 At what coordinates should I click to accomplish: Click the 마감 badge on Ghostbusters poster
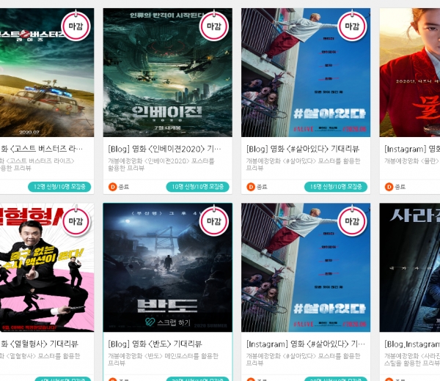(x=76, y=26)
